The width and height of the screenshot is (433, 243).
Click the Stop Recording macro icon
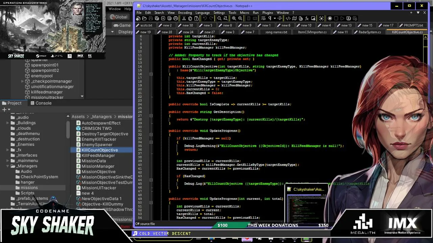336,19
